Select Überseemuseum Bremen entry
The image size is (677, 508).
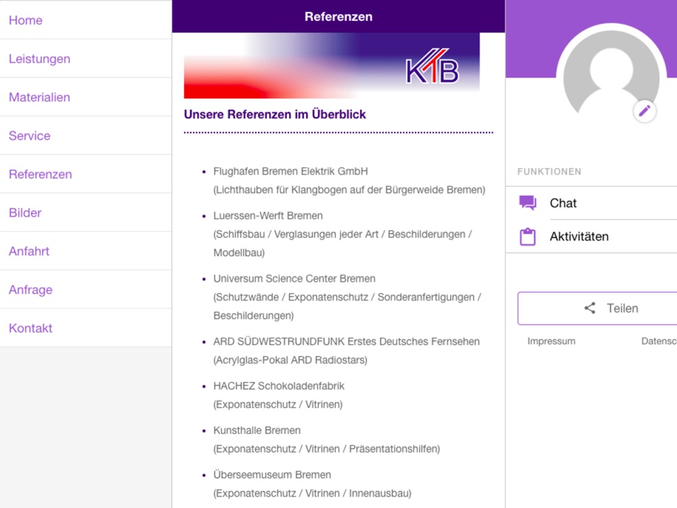(x=272, y=475)
